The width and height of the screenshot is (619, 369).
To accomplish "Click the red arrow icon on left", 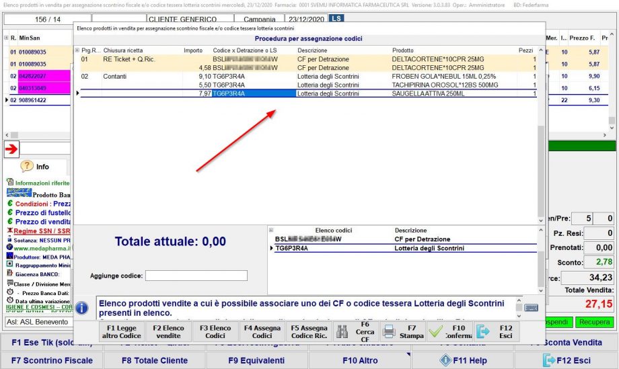I will coord(11,149).
